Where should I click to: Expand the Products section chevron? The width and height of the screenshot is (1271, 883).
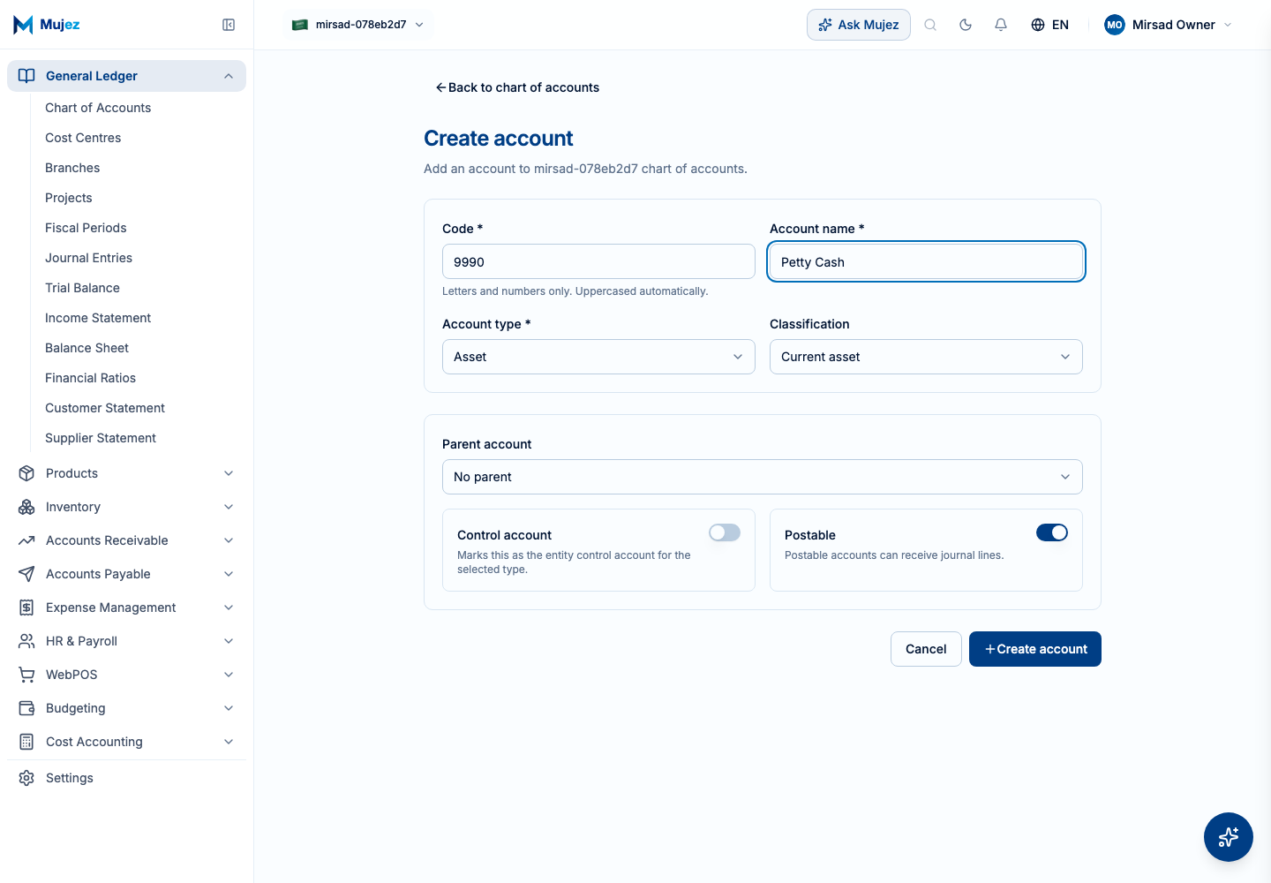(229, 473)
